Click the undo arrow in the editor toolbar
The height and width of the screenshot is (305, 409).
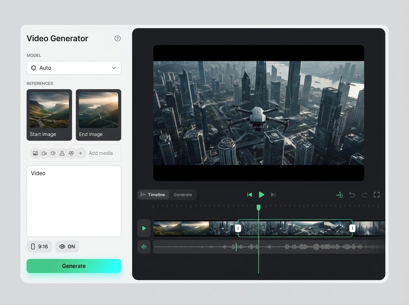pyautogui.click(x=352, y=195)
